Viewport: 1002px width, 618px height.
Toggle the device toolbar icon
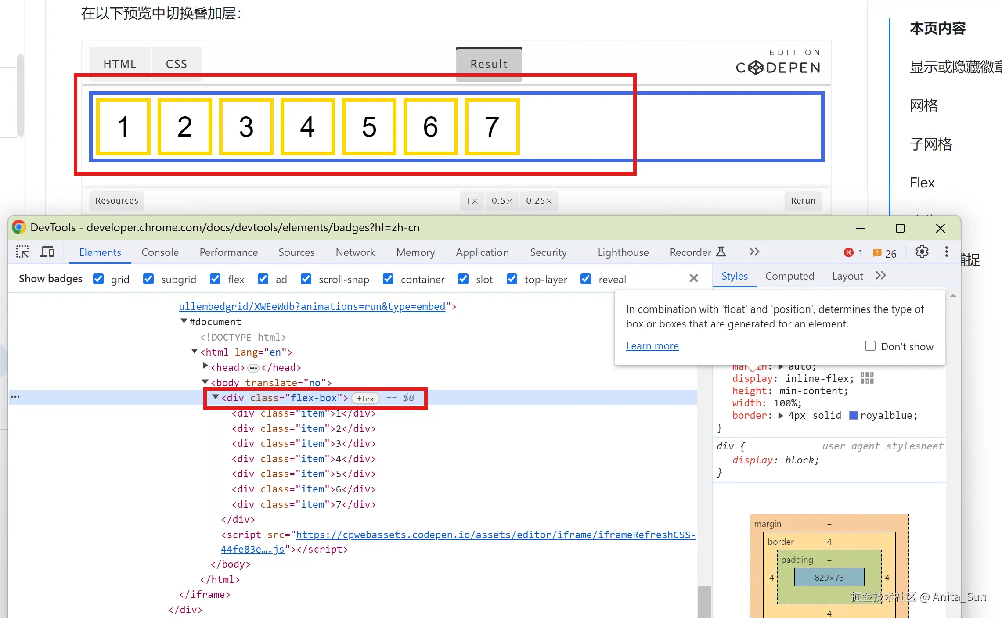(47, 252)
